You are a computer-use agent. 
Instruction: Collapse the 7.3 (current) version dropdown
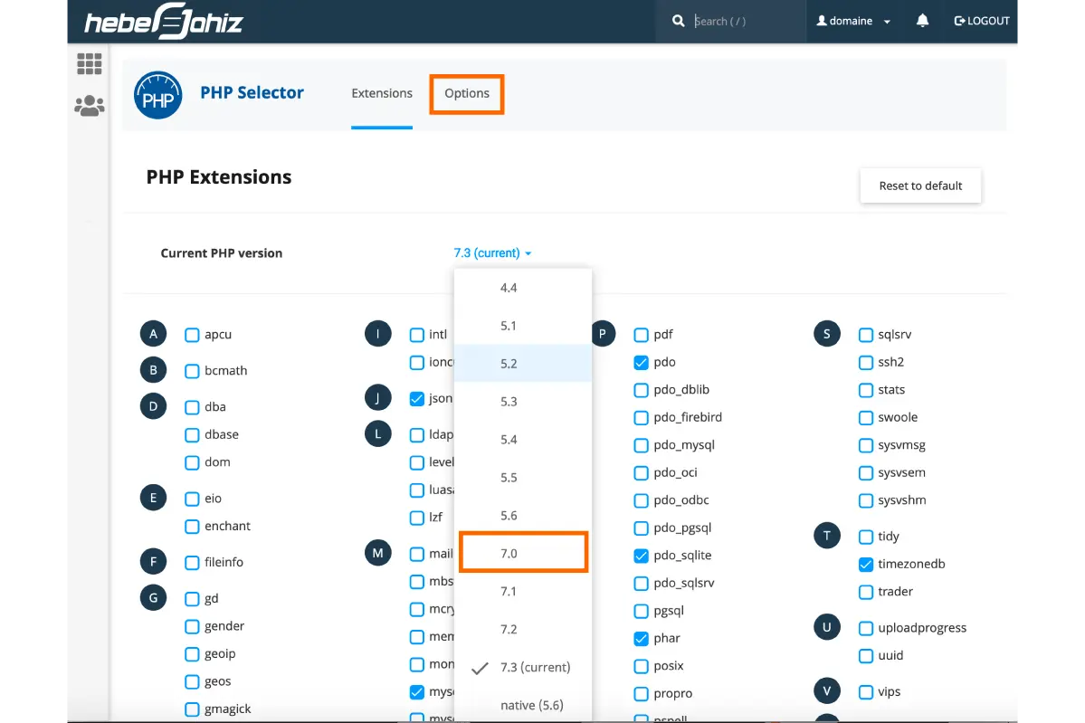492,253
